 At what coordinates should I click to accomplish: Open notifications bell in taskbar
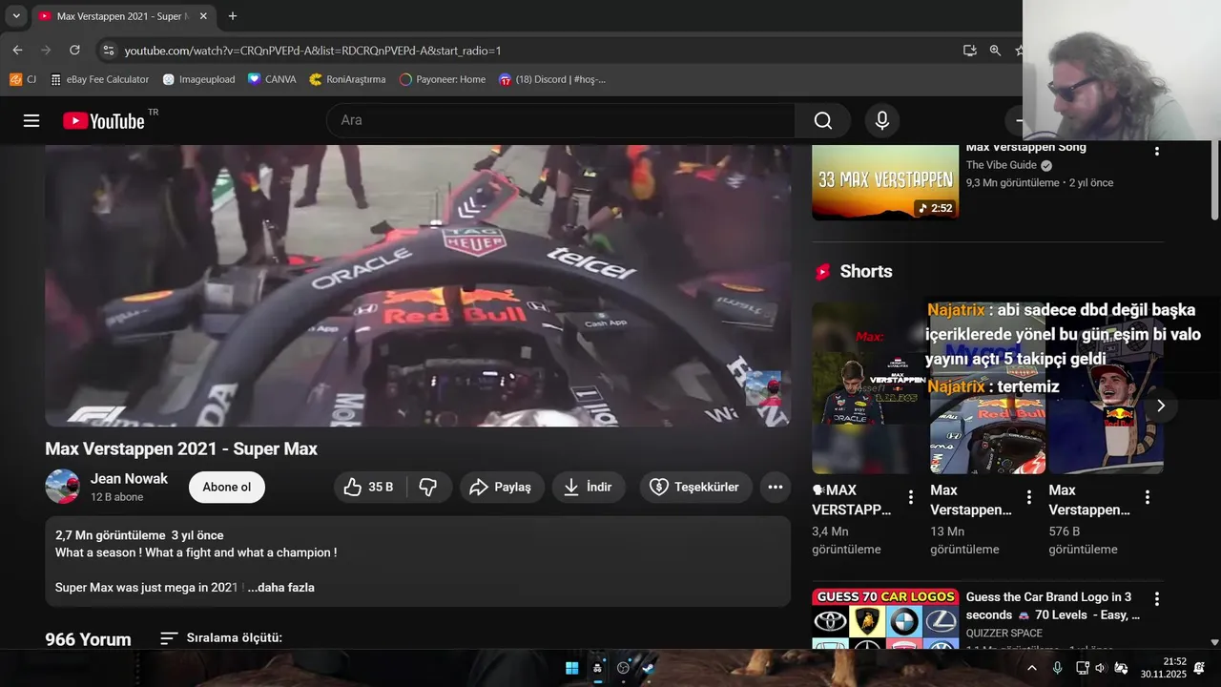pos(1199,668)
